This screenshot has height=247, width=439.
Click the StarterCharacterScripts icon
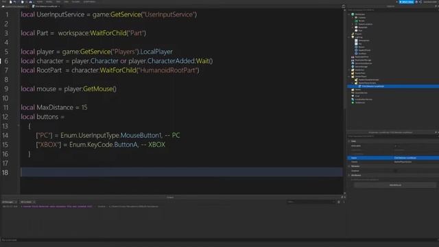[x=356, y=80]
